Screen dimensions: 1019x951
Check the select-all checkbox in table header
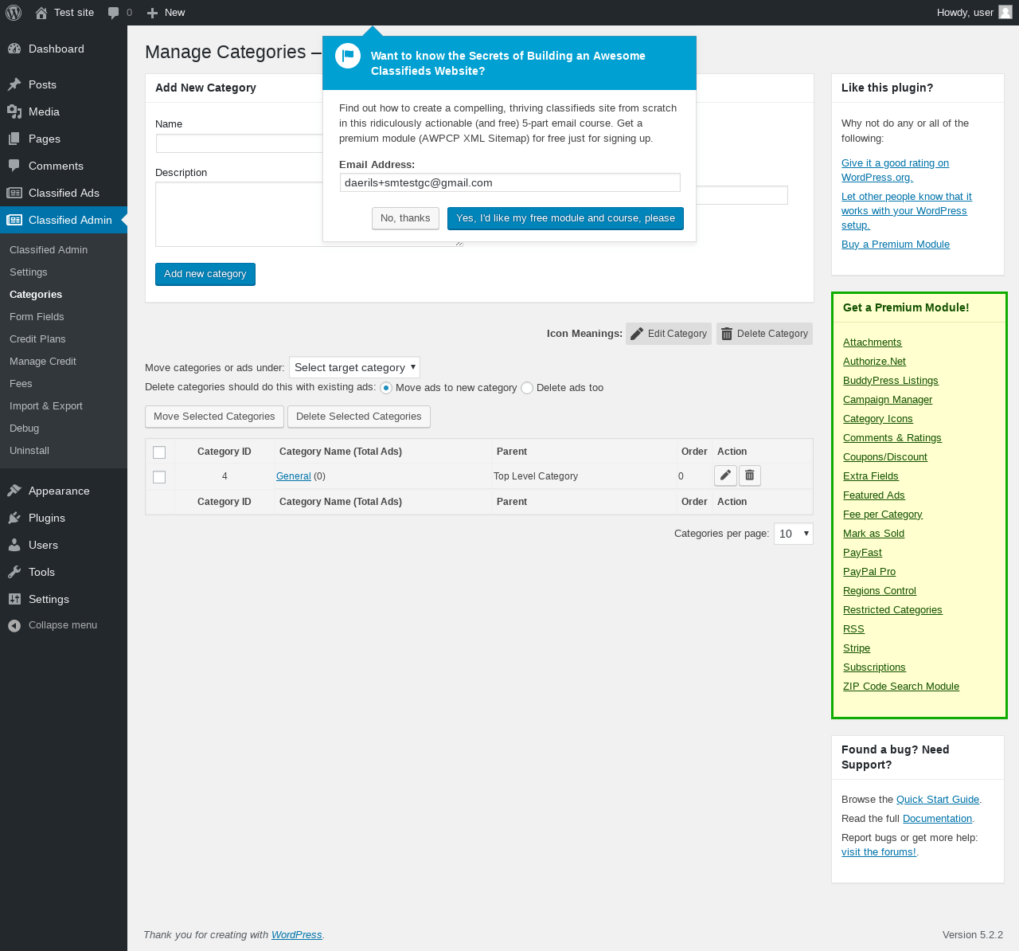(x=159, y=452)
